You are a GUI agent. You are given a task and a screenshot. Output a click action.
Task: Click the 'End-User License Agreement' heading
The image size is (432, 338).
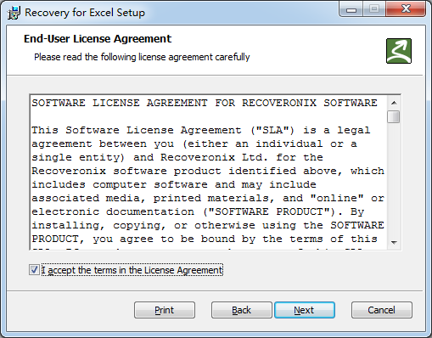(98, 39)
